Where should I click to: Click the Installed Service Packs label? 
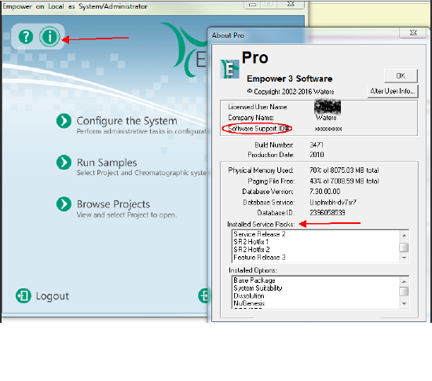click(x=261, y=225)
